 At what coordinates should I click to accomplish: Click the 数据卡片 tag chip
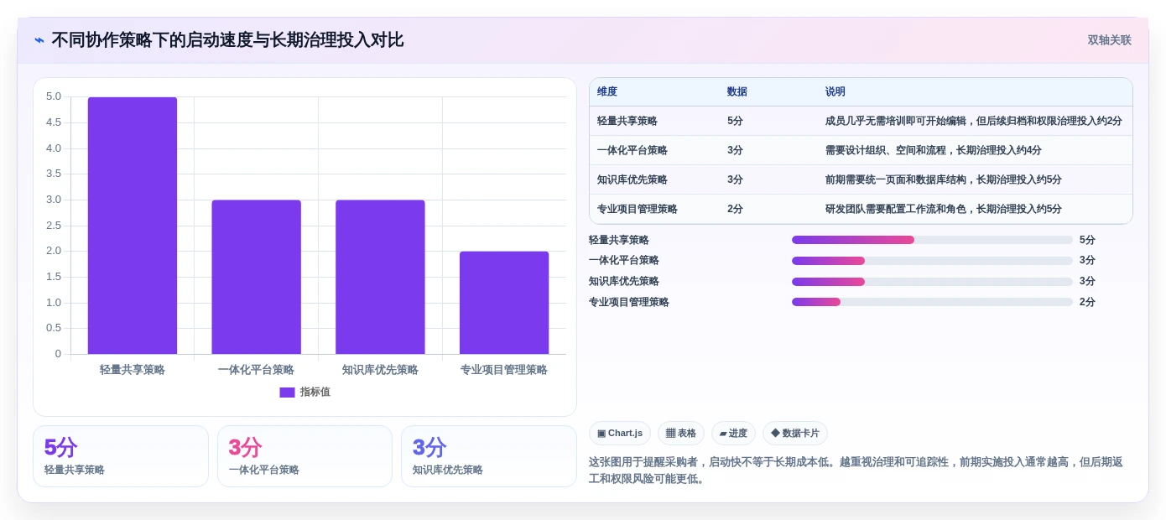coord(795,434)
